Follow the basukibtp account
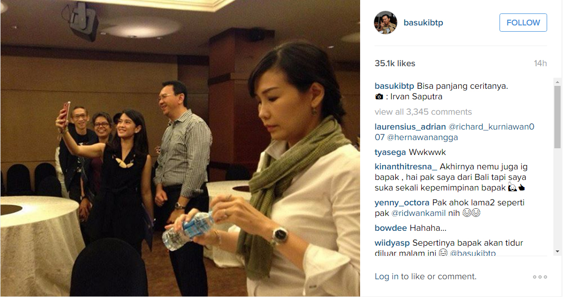Viewport: 563px width, 297px height. point(523,23)
